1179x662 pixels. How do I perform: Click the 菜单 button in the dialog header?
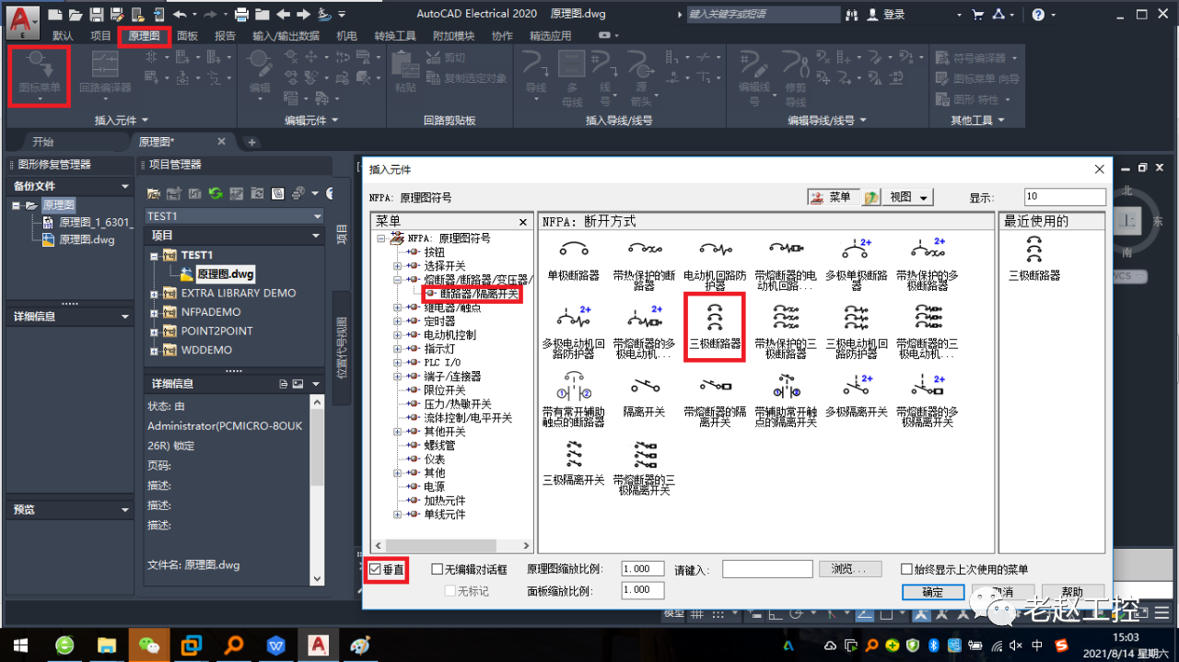(833, 197)
